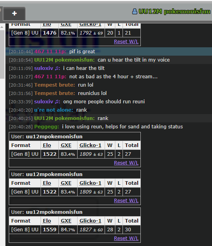Screen dimensions: 212x246
Task: Click Tempest brute username on 'reuniclus lol'
Action: [x=54, y=93]
